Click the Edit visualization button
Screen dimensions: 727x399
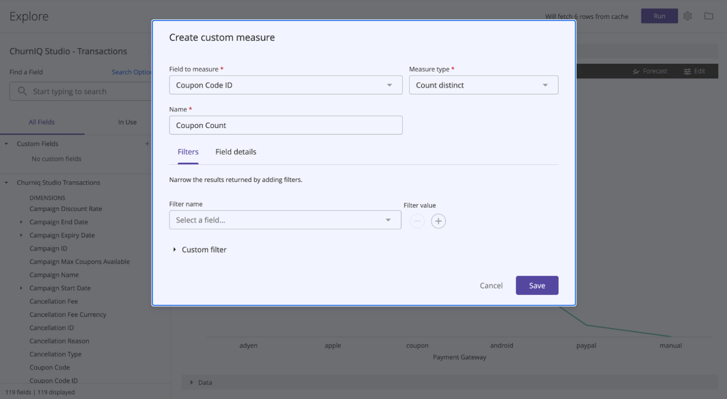coord(695,71)
